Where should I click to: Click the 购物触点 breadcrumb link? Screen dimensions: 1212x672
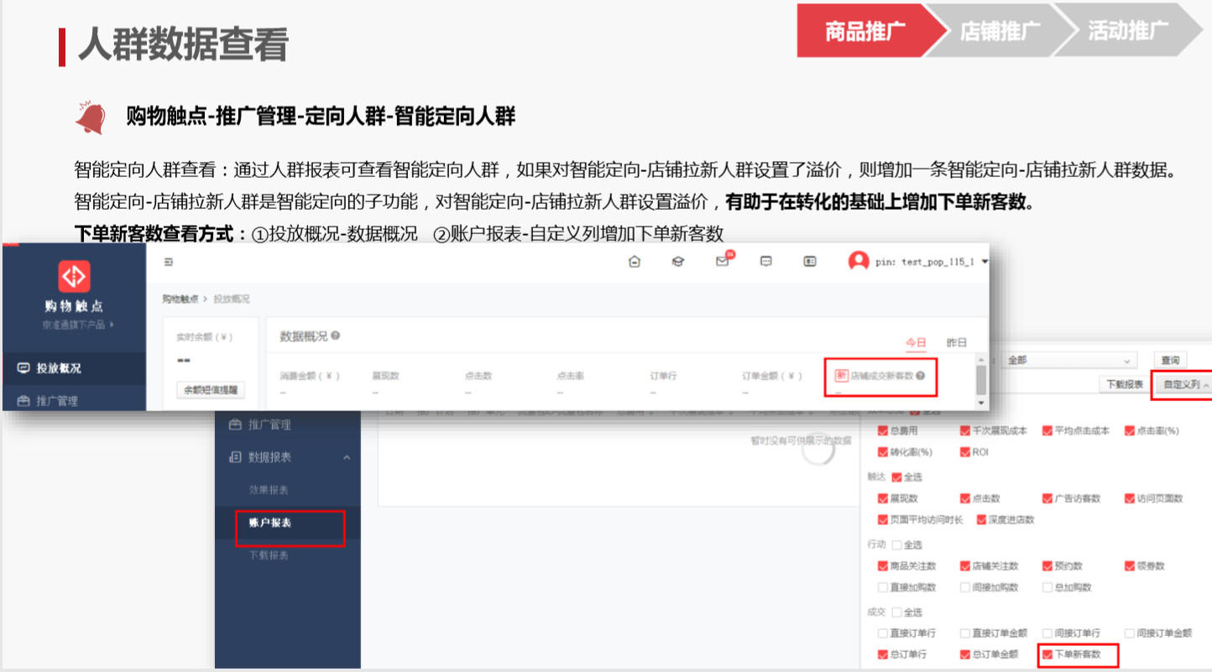[x=180, y=299]
